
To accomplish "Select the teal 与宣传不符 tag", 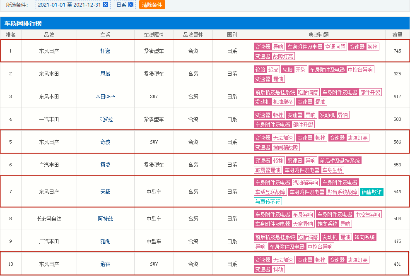I will 268,202.
